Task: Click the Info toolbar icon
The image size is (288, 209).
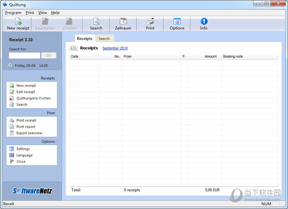Action: pyautogui.click(x=204, y=21)
